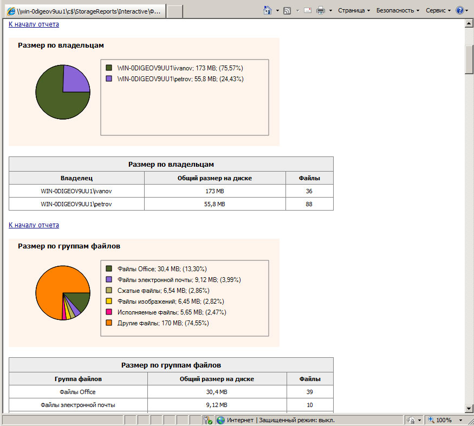Click the Help question mark icon
The image size is (474, 426).
pyautogui.click(x=459, y=10)
